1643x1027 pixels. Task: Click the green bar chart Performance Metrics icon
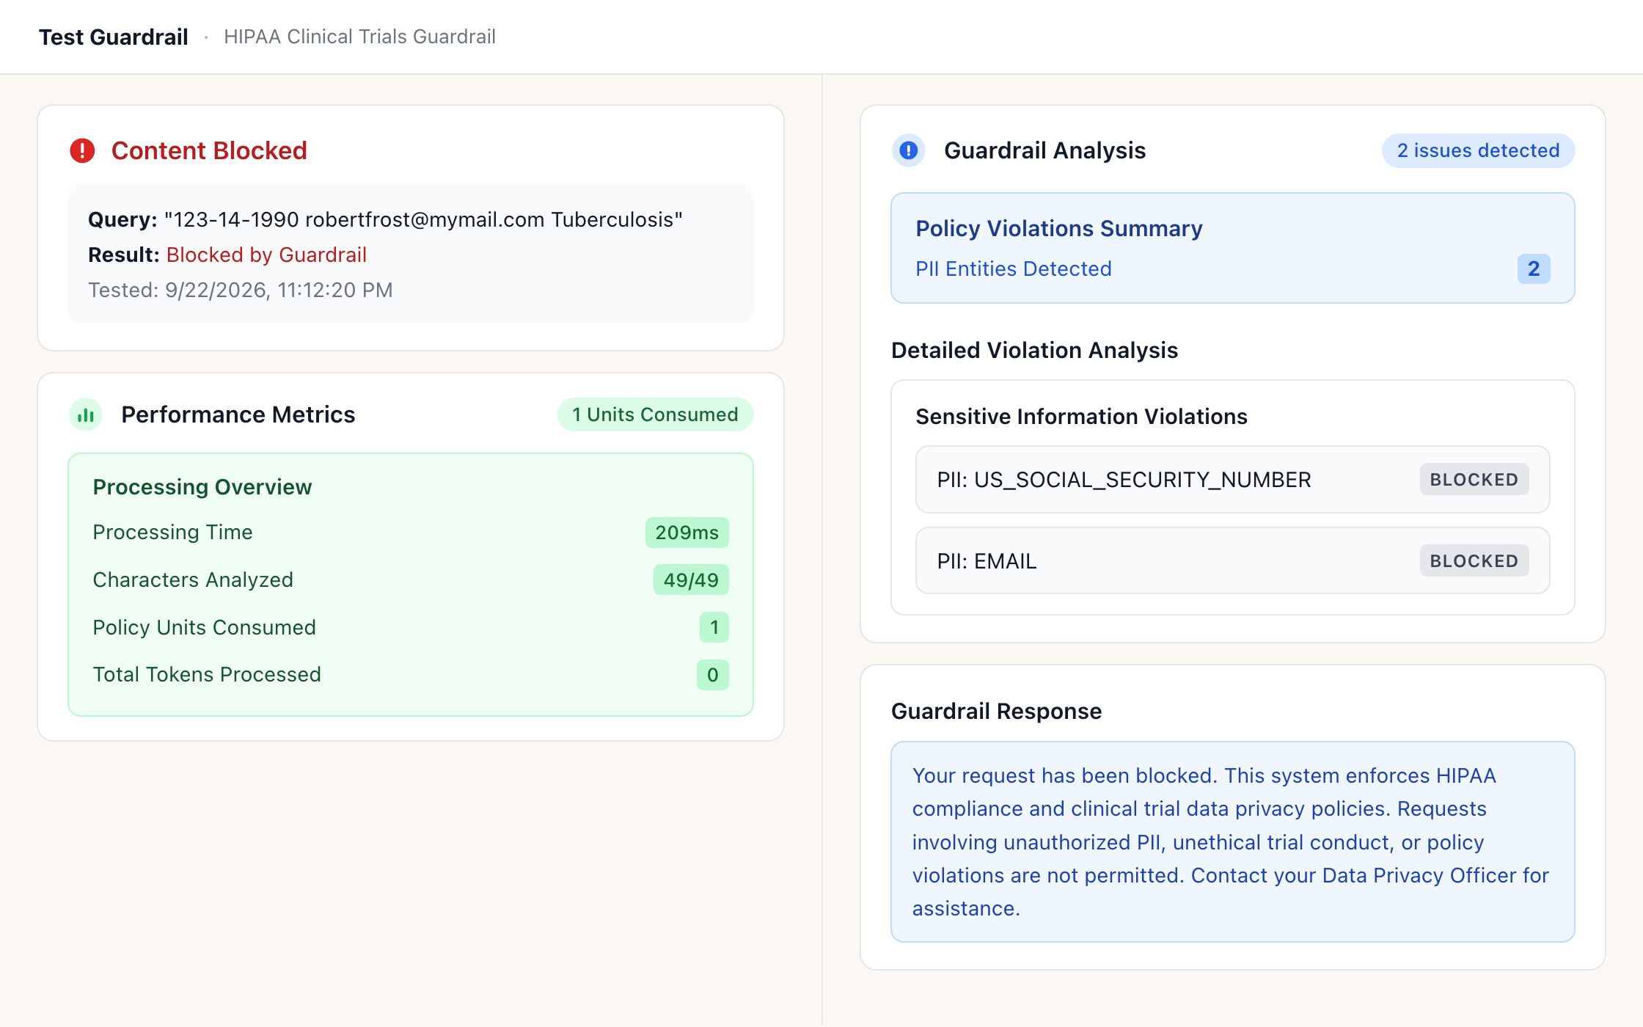tap(86, 414)
